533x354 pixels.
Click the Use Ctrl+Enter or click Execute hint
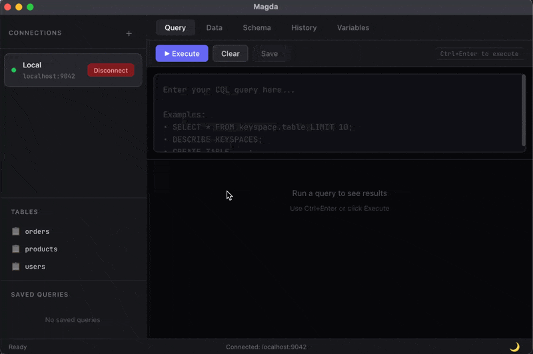340,208
